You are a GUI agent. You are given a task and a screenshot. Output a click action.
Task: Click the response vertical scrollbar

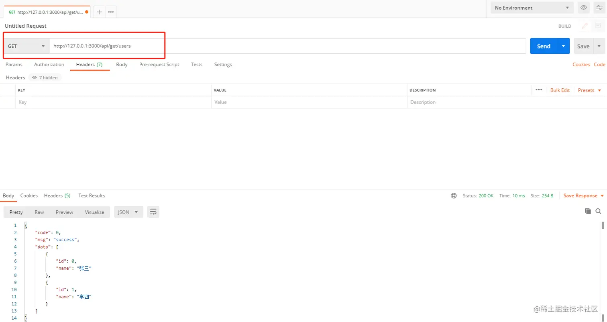[x=603, y=271]
